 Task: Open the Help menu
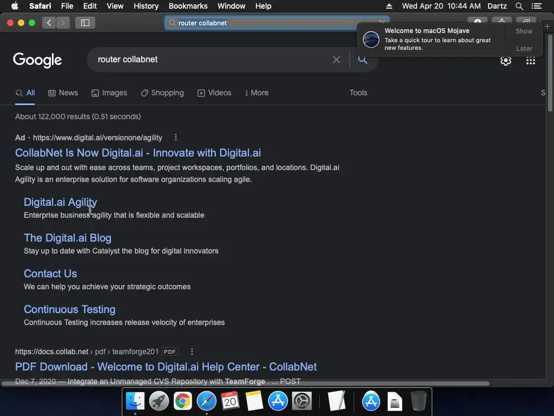[x=263, y=6]
